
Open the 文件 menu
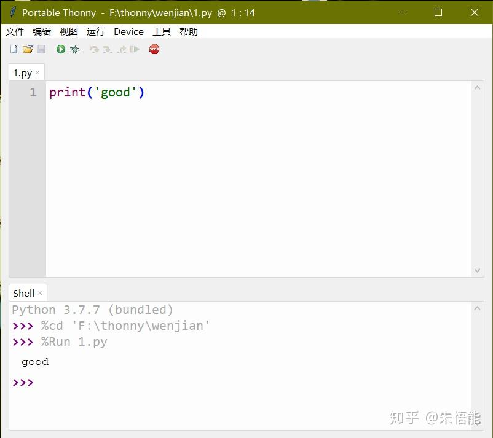15,32
